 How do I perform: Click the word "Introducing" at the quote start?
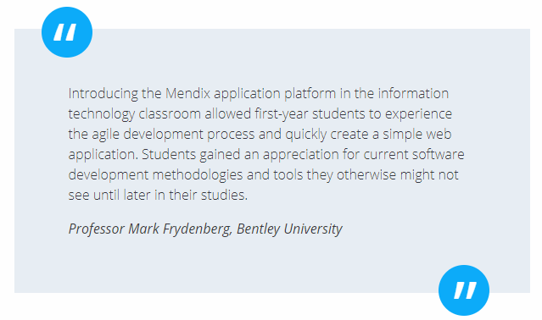pyautogui.click(x=103, y=94)
